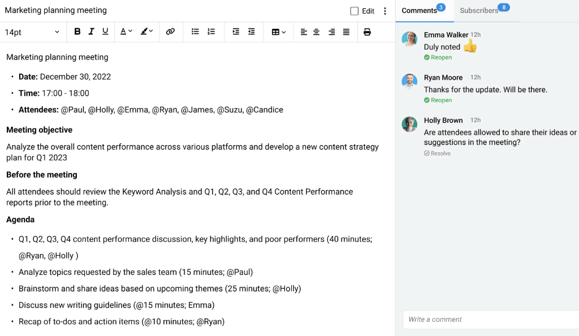This screenshot has width=579, height=336.
Task: Resolve Holly Brown's comment
Action: point(437,153)
